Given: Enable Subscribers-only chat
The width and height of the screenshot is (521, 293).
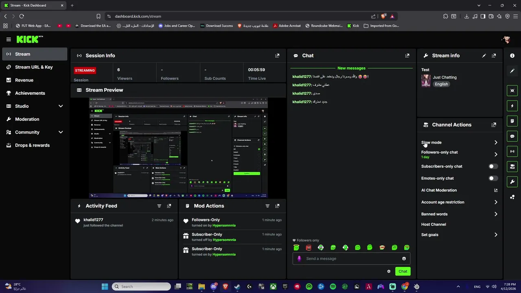Looking at the screenshot, I should click(x=493, y=166).
